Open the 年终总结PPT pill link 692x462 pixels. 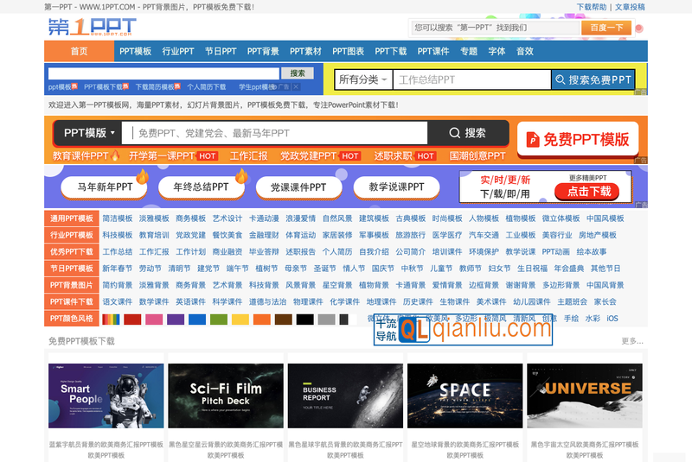pyautogui.click(x=201, y=187)
